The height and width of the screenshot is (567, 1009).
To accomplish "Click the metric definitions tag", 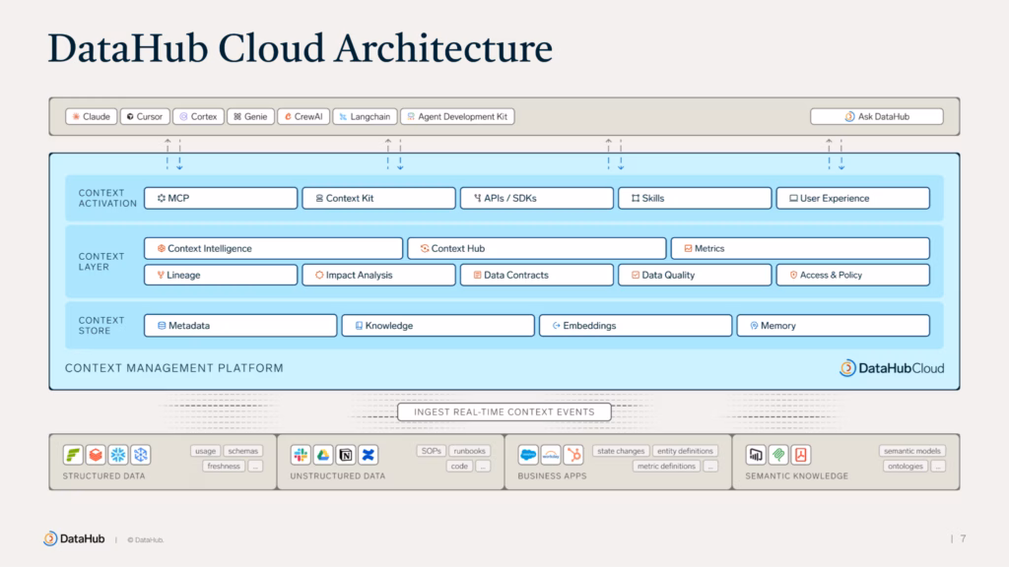I will [666, 466].
